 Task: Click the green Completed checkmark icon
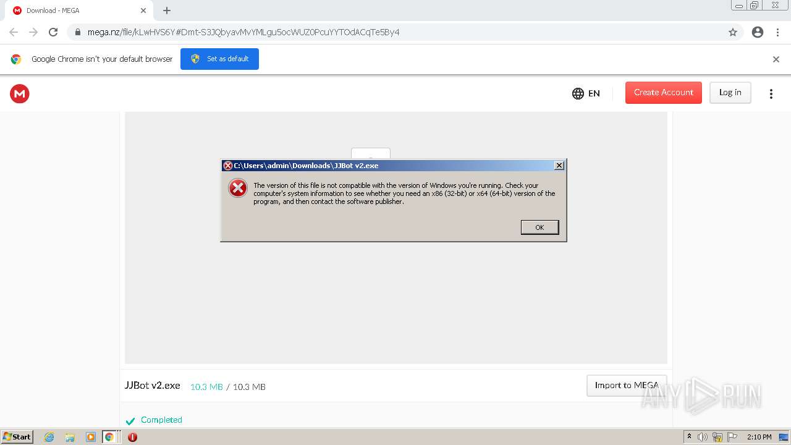pos(130,421)
